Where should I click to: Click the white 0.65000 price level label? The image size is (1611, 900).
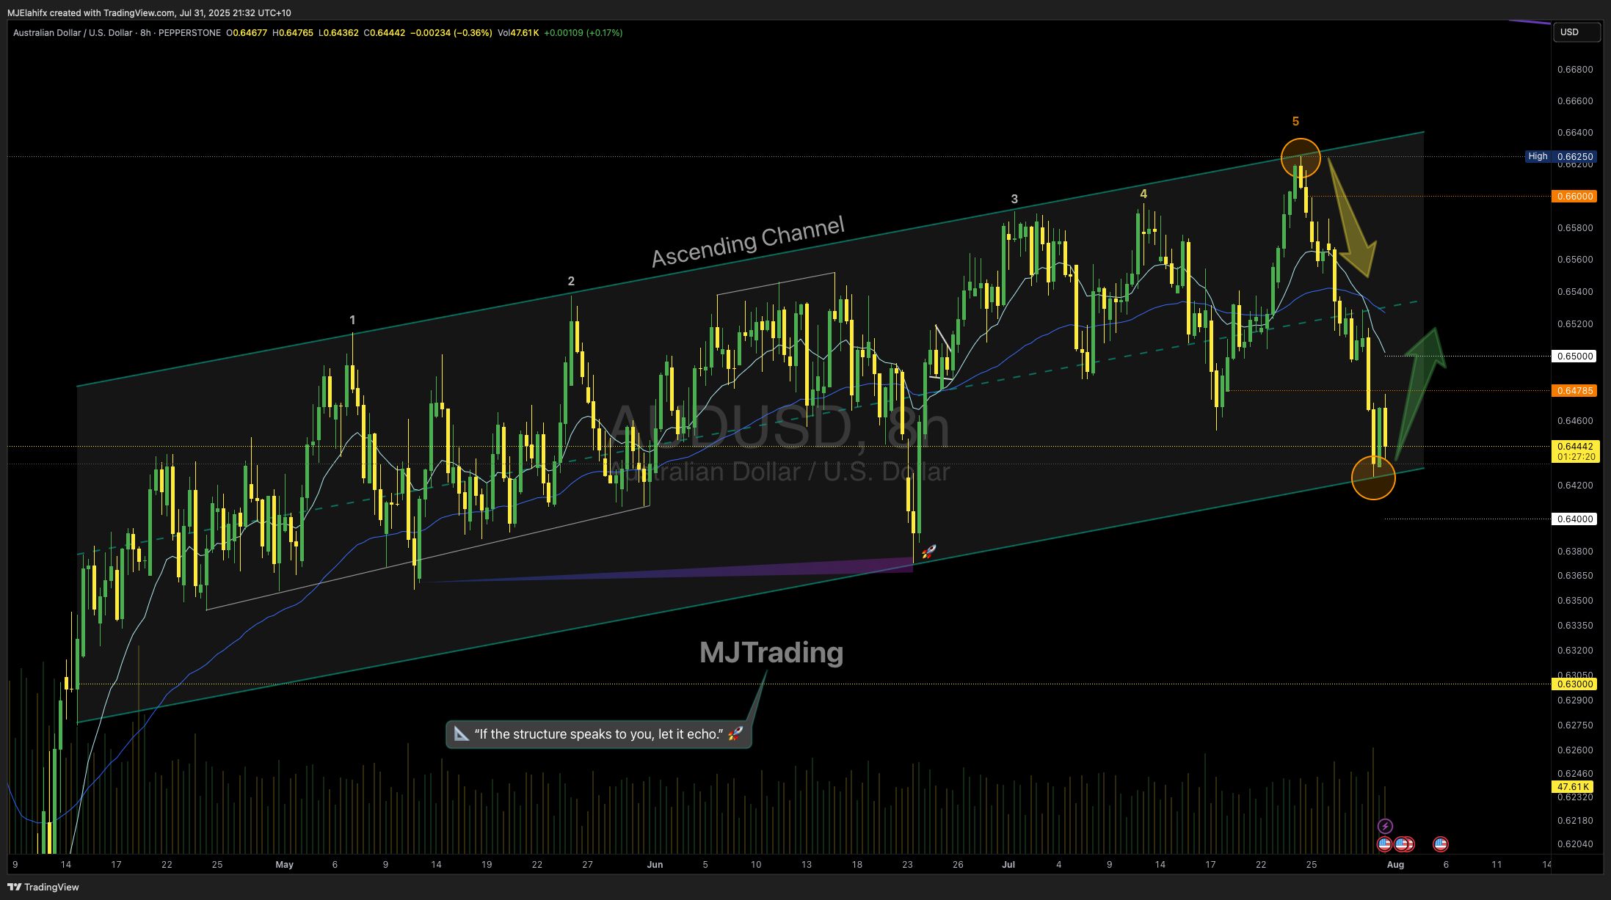coord(1575,356)
